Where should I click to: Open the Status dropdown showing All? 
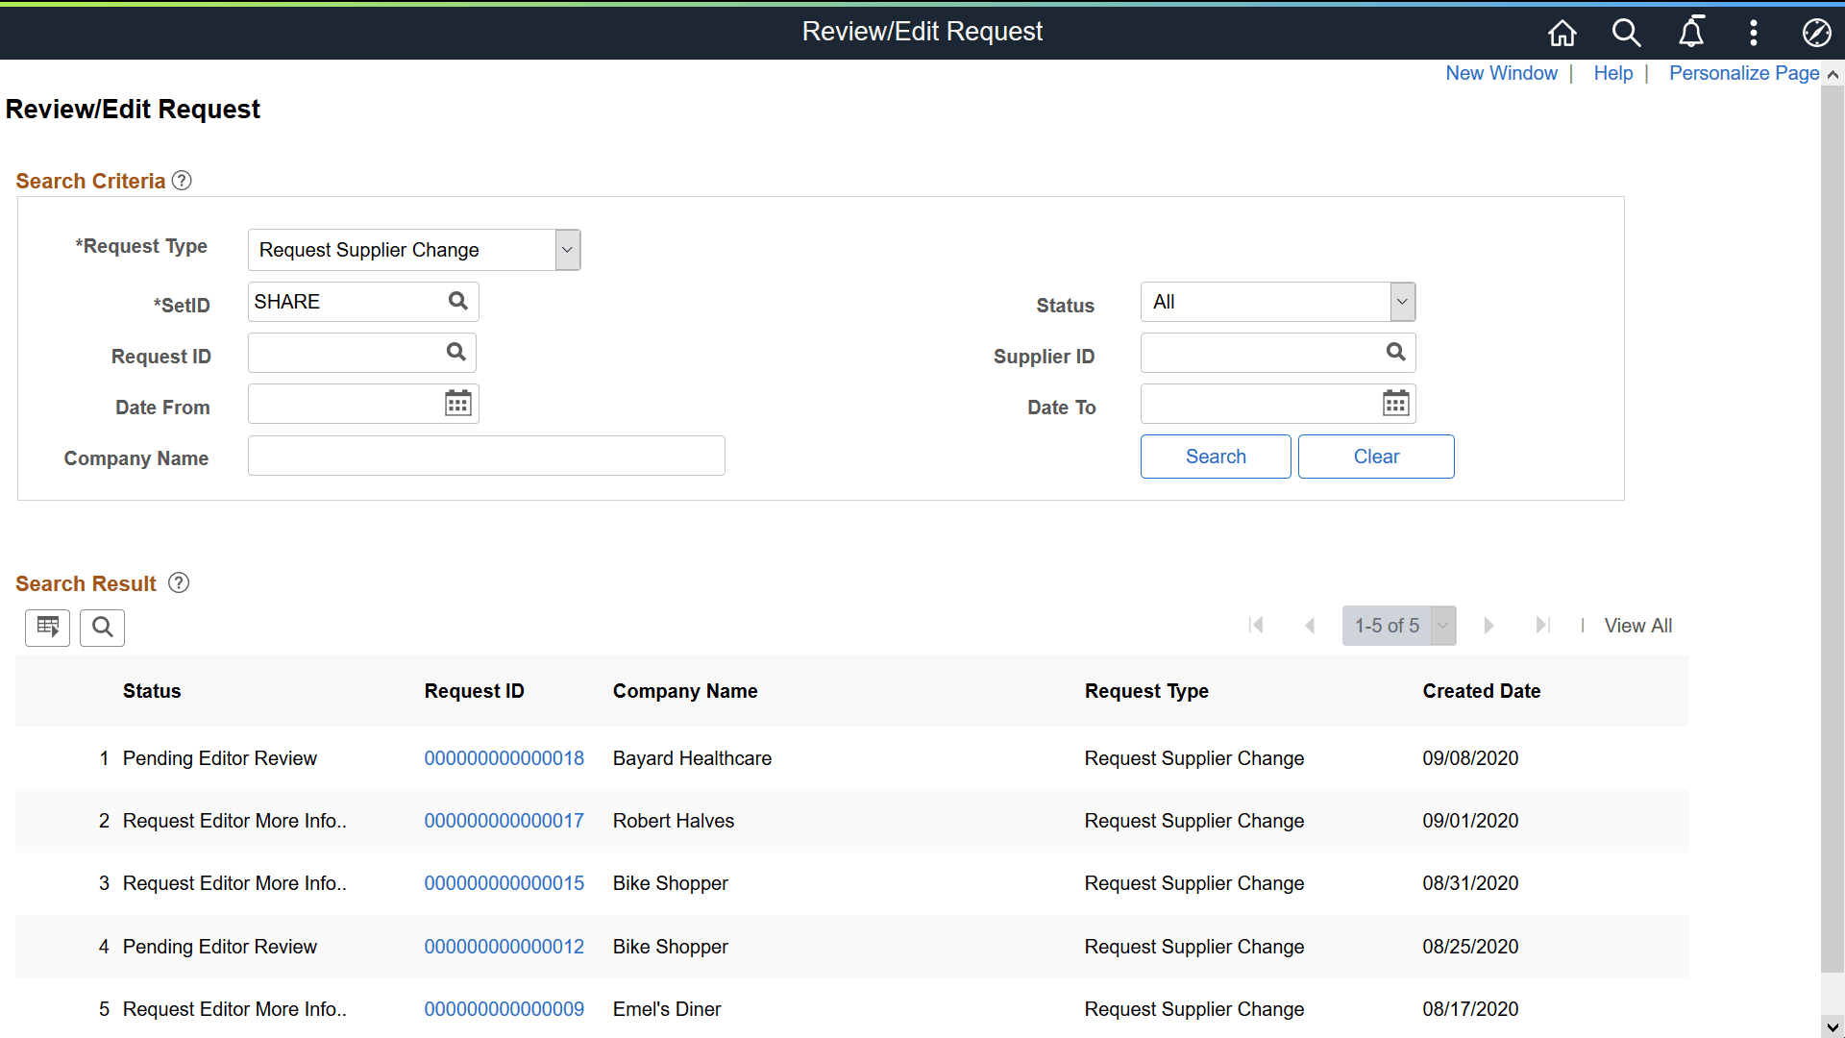coord(1401,301)
